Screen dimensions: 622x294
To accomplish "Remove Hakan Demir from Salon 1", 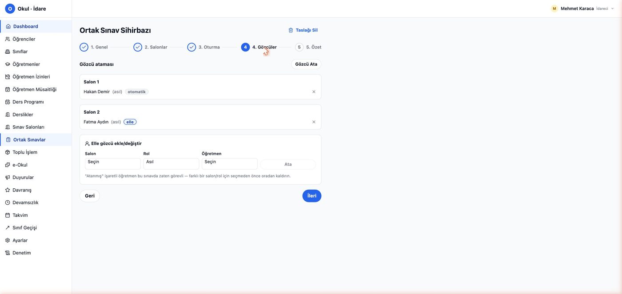I will coord(314,92).
